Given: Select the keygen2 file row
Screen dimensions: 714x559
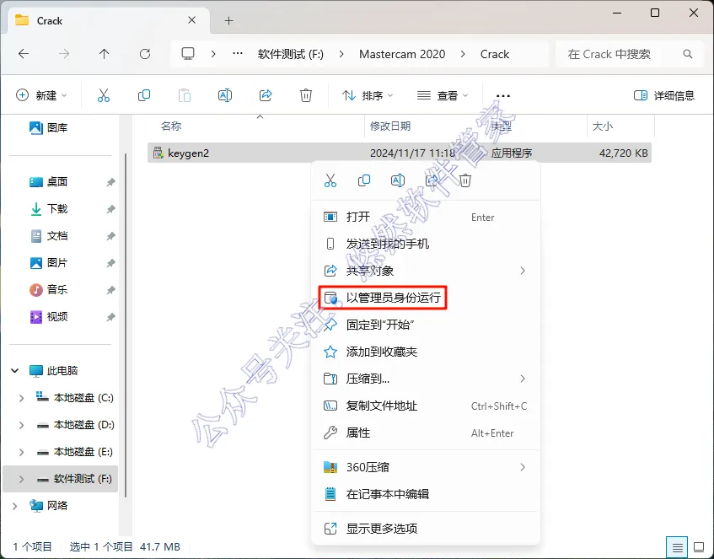Looking at the screenshot, I should (400, 153).
